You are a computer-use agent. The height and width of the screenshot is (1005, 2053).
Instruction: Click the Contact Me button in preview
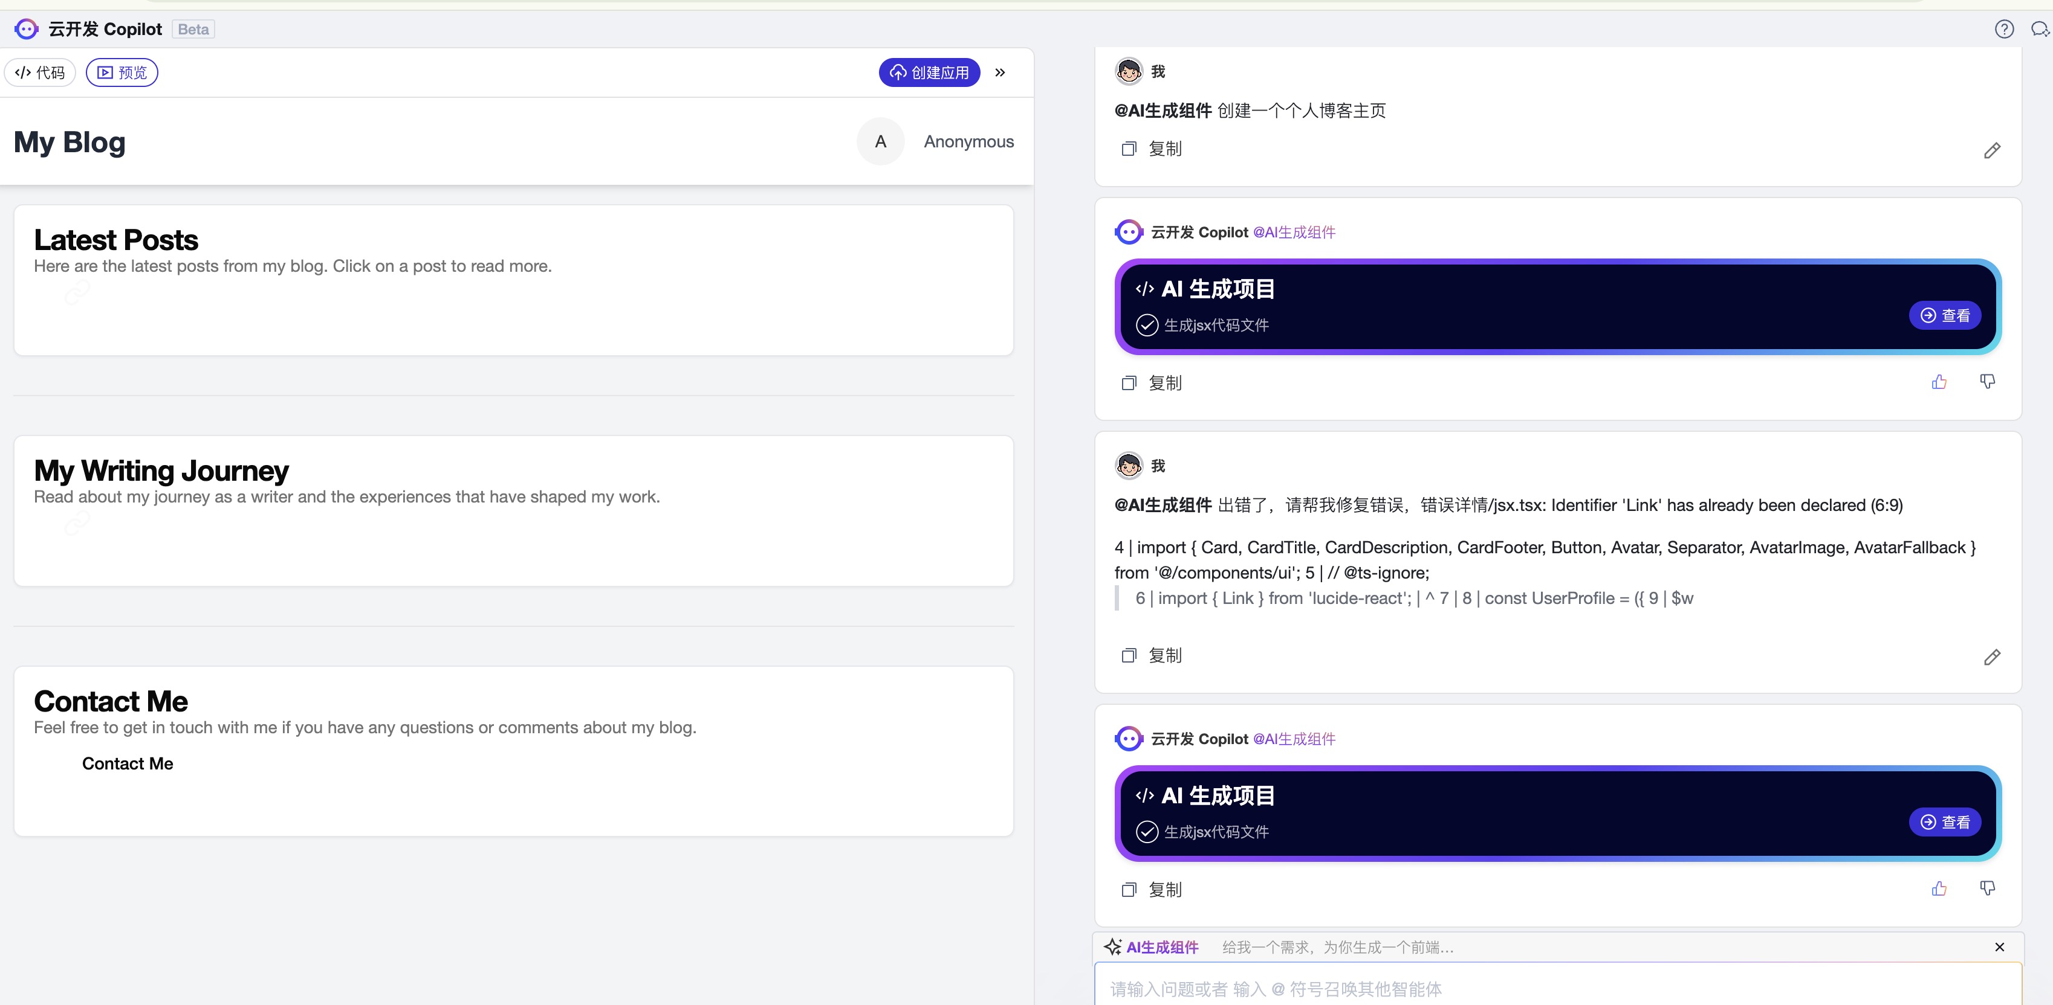[x=128, y=763]
